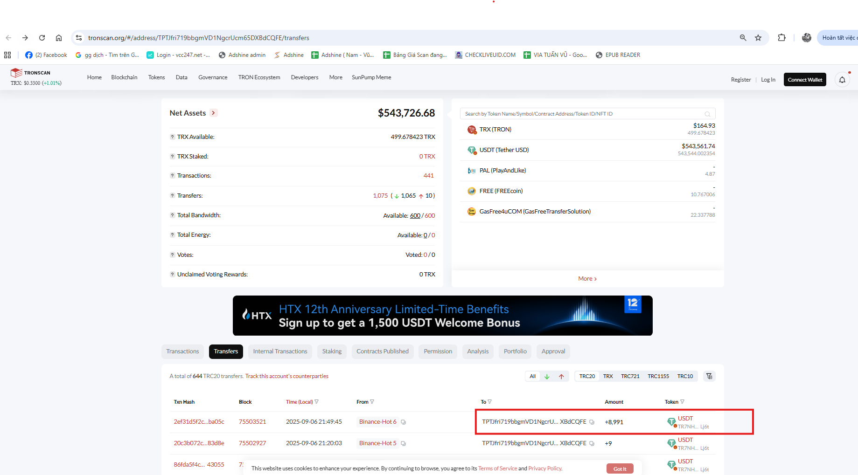Viewport: 858px width, 475px height.
Task: Click the TRX (TRON) token icon
Action: 472,130
